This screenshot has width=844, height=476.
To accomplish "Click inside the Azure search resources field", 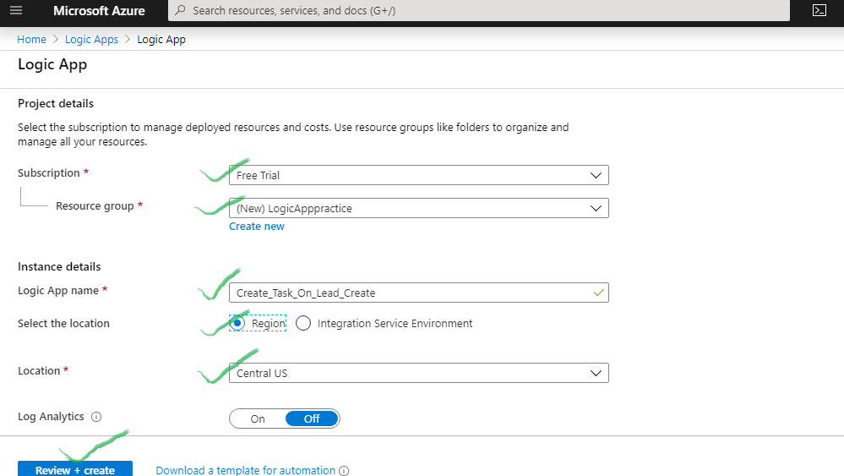I will point(478,10).
